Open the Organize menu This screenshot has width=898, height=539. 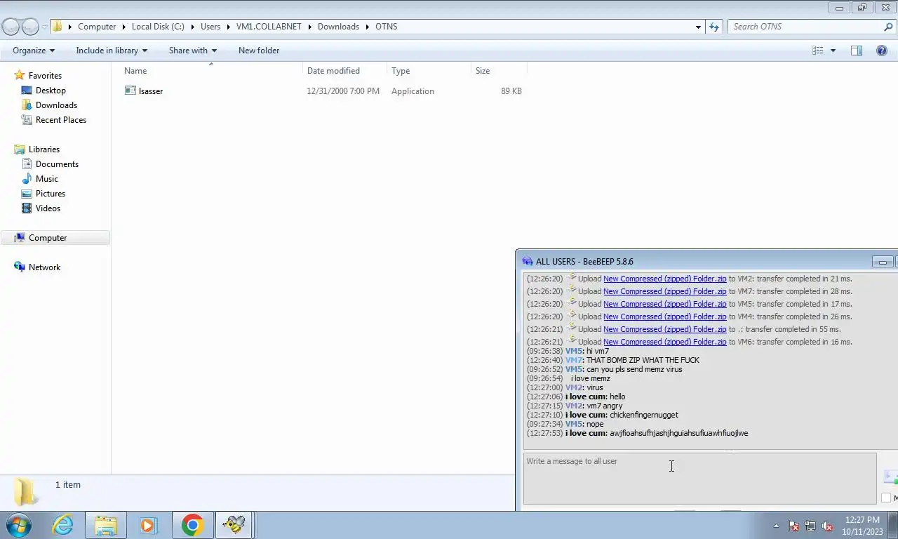(x=33, y=51)
